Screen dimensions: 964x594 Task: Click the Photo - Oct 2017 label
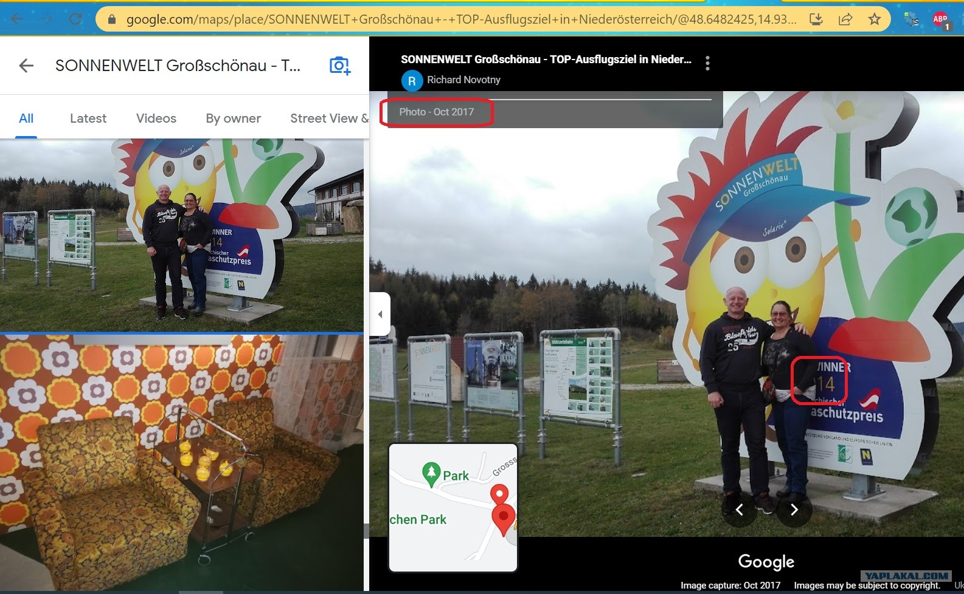(x=436, y=112)
